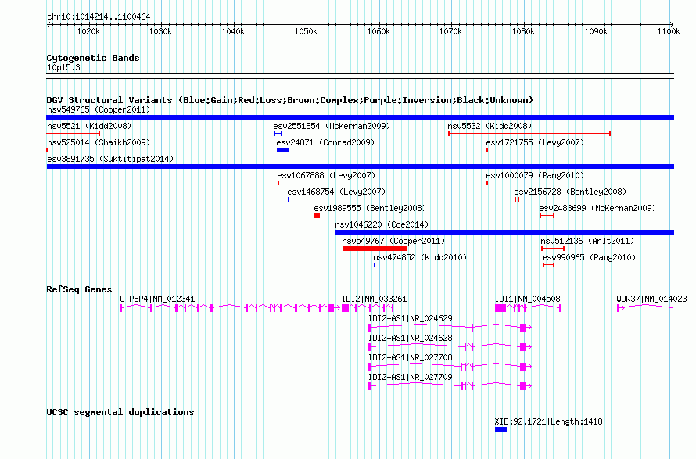The width and height of the screenshot is (696, 459).
Task: Click the nsv5521 (Kidd2008) red loss line
Action: tap(74, 134)
